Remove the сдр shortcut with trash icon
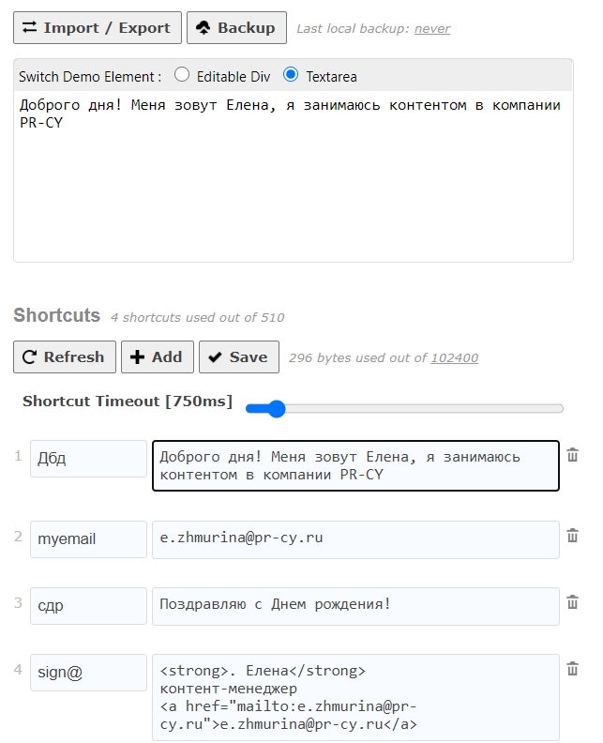 click(x=572, y=602)
